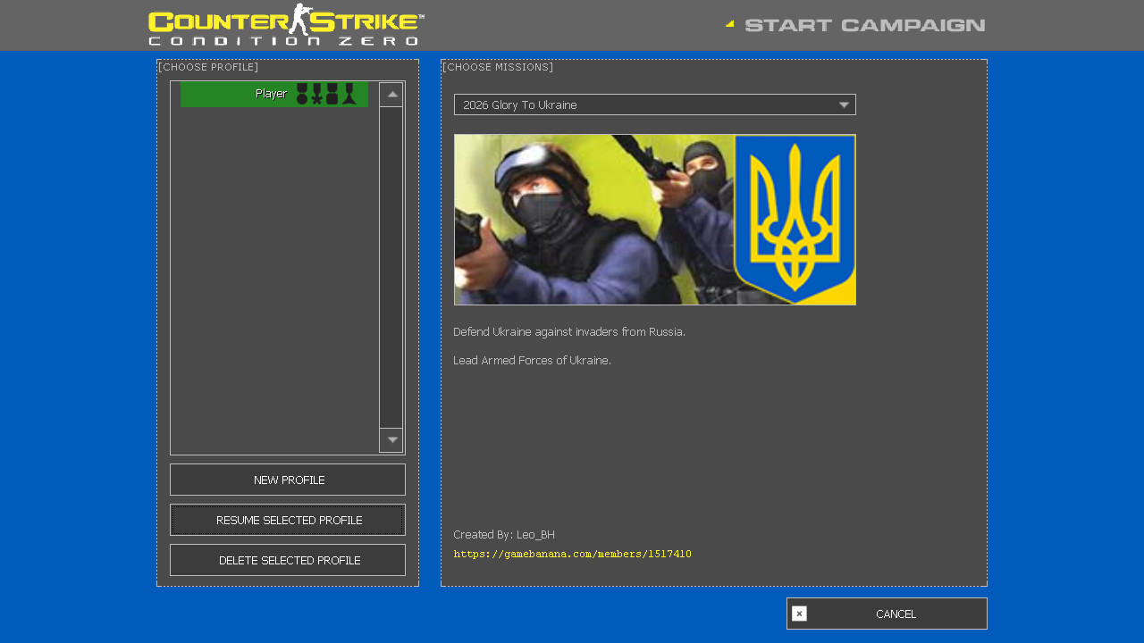Screen dimensions: 1144x643
Task: Click 'Lead Armed Forces of Ukraine.' text
Action: pos(532,361)
